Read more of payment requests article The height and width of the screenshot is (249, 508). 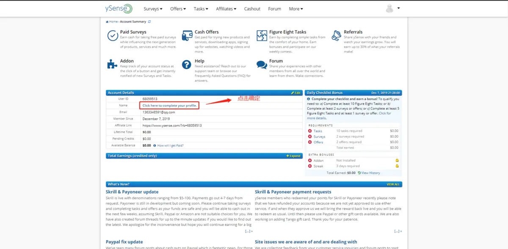click(x=398, y=231)
